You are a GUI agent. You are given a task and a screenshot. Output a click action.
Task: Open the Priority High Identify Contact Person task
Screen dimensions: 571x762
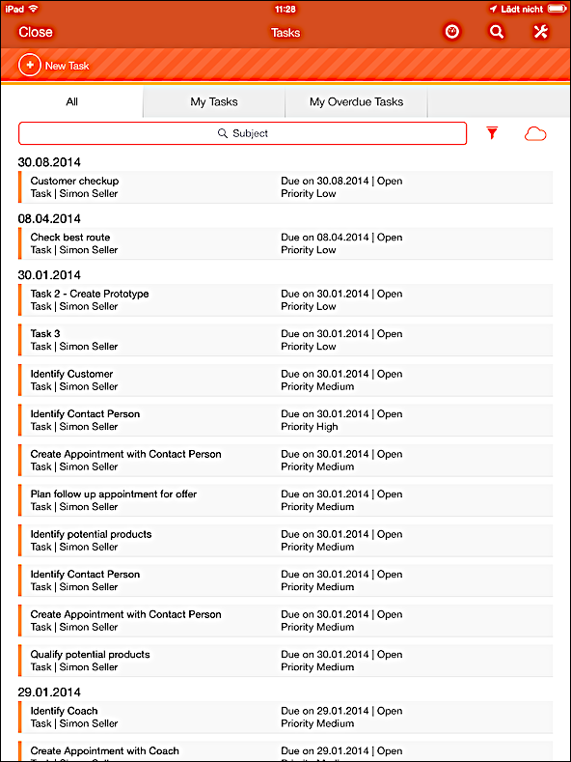[285, 420]
